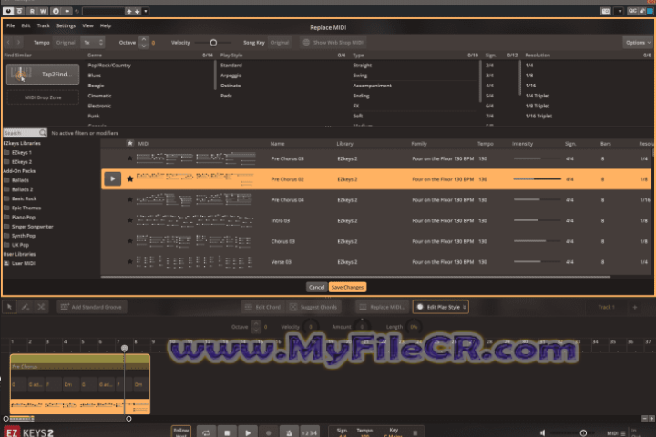The height and width of the screenshot is (437, 656).
Task: Toggle the metronome button
Action: [x=289, y=432]
